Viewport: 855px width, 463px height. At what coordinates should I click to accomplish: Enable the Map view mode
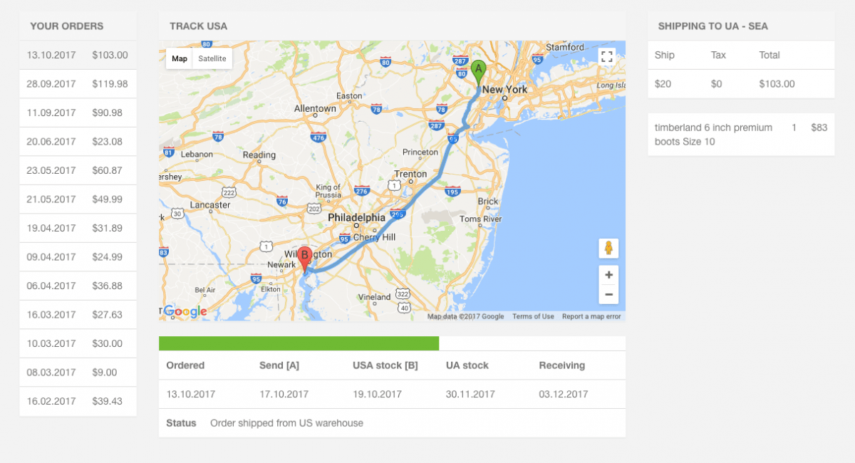click(x=179, y=58)
